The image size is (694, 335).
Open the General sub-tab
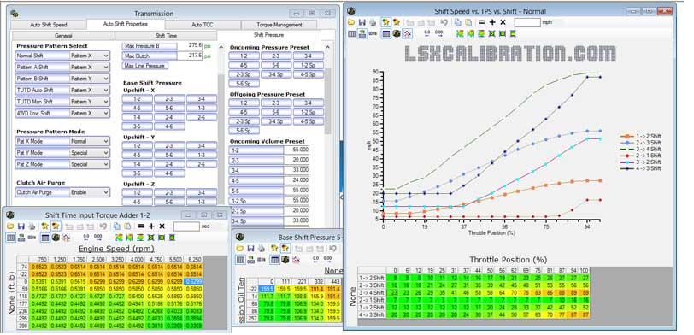click(x=63, y=35)
